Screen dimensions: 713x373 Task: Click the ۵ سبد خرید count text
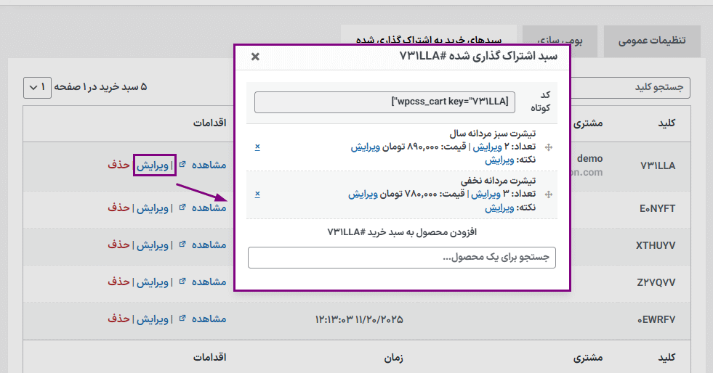[100, 87]
